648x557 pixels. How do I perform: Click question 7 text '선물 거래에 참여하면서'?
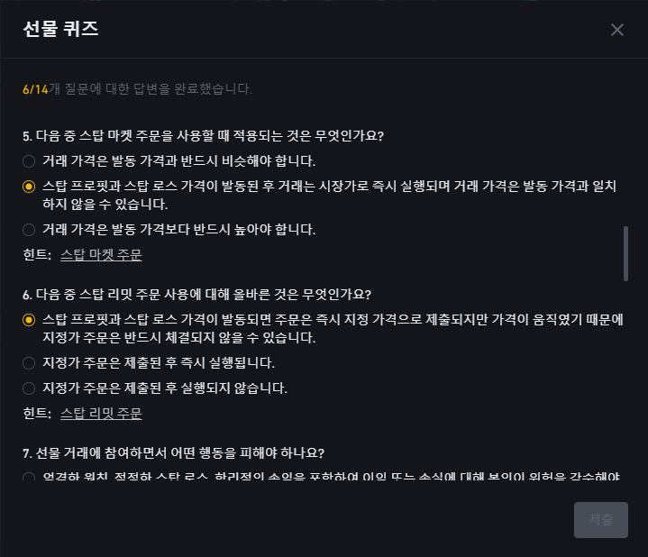click(174, 453)
